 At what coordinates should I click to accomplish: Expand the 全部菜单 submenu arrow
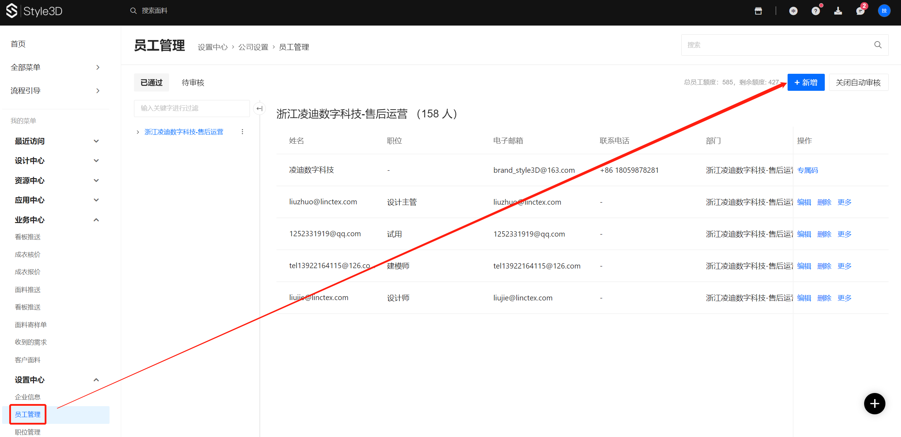(x=98, y=67)
